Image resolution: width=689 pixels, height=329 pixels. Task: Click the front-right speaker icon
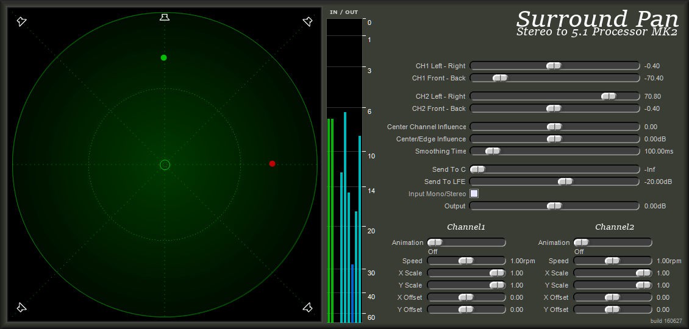(308, 22)
